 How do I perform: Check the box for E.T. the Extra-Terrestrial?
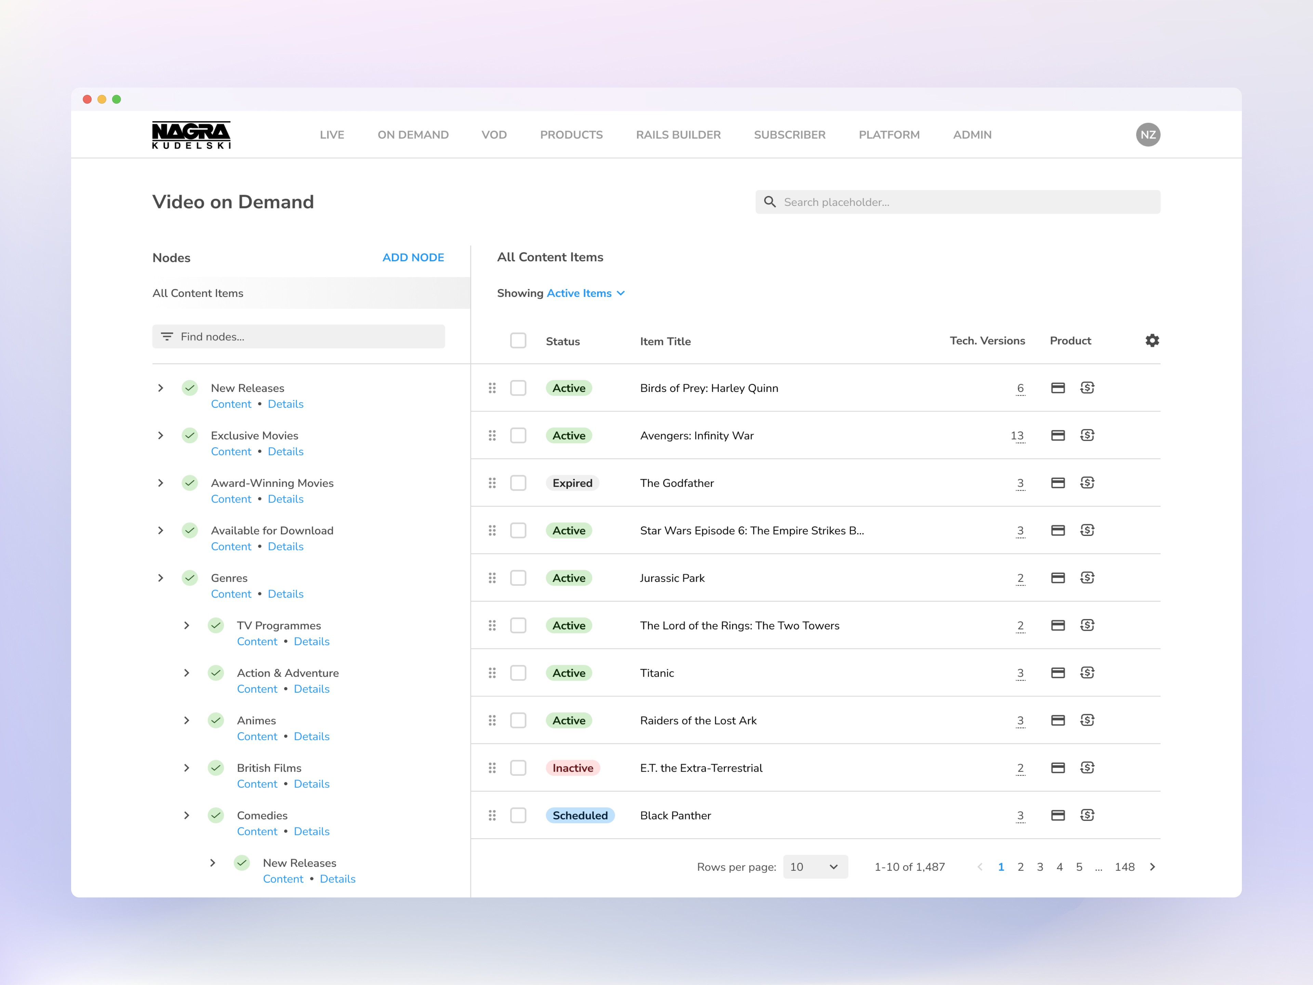pyautogui.click(x=518, y=768)
